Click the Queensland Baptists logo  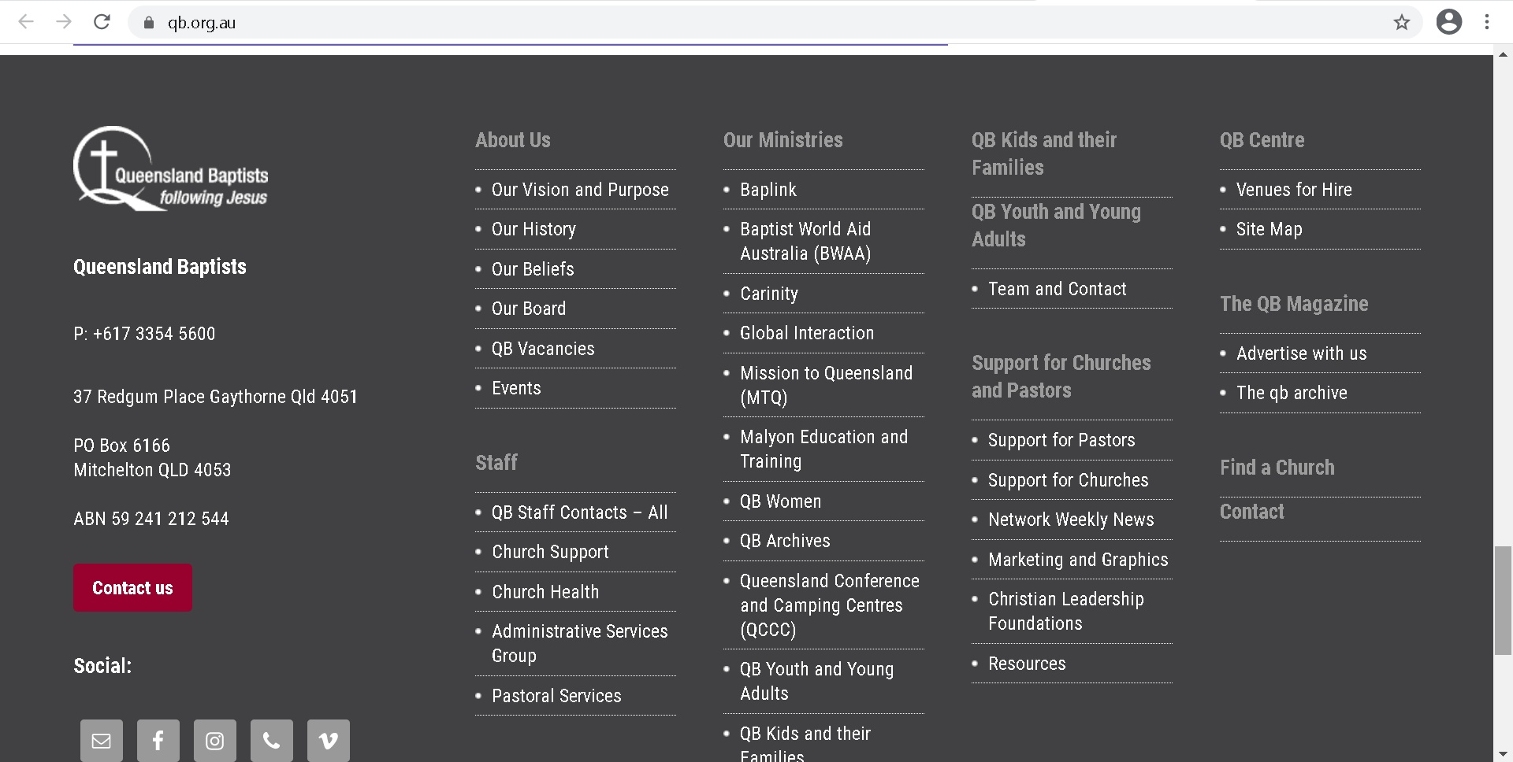(171, 168)
